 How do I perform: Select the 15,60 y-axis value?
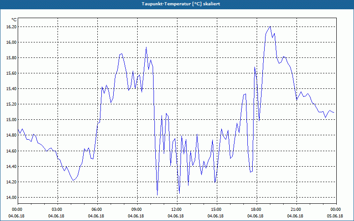(12, 73)
